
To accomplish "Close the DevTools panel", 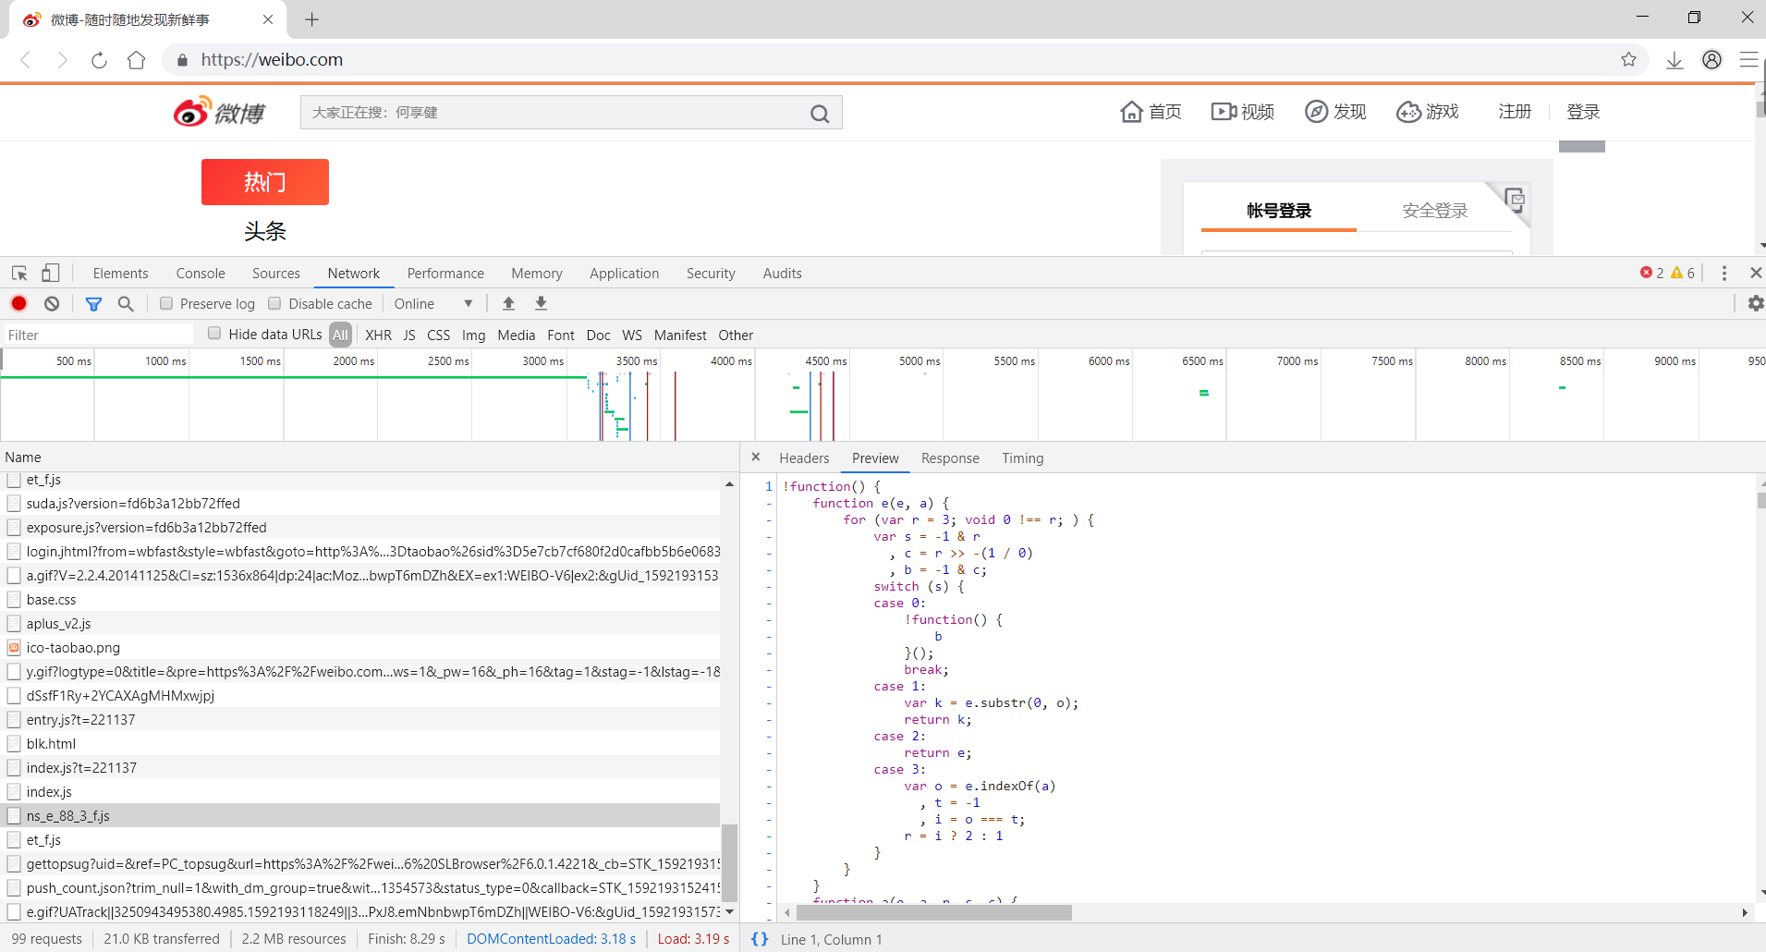I will (1756, 273).
